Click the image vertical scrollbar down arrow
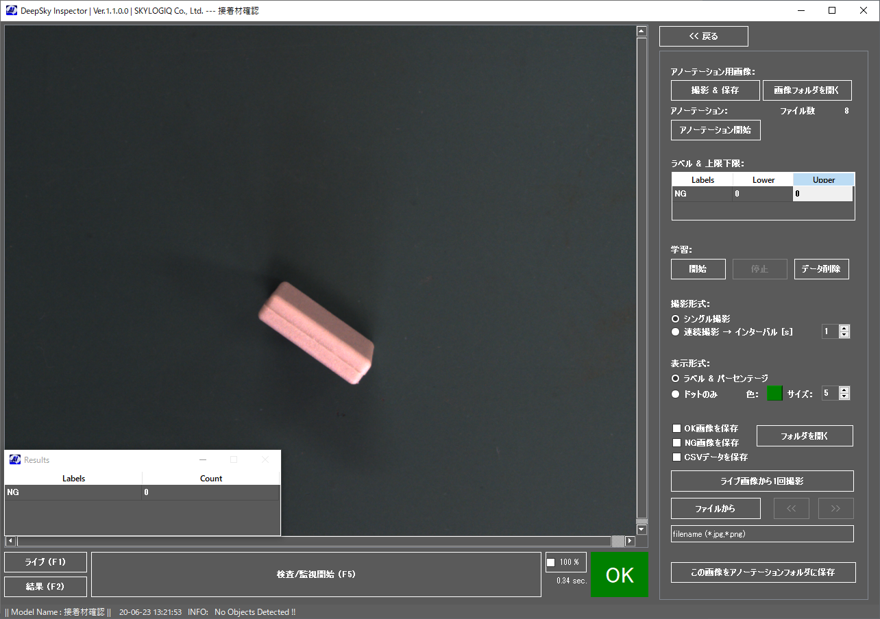 tap(641, 530)
